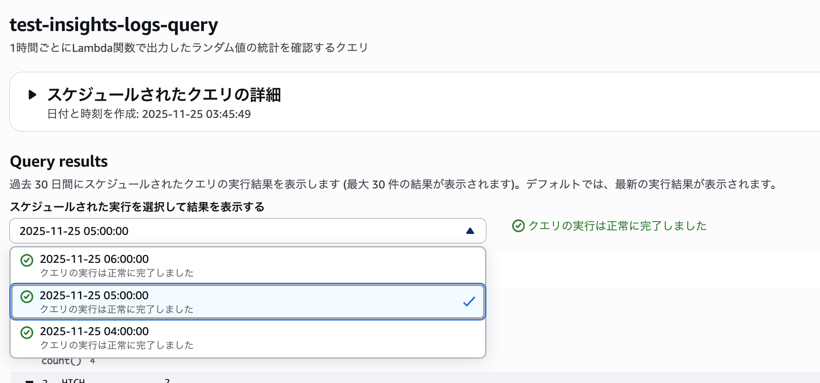The image size is (820, 383).
Task: Select the 2025-11-25 06:00:00 execution result
Action: point(178,265)
